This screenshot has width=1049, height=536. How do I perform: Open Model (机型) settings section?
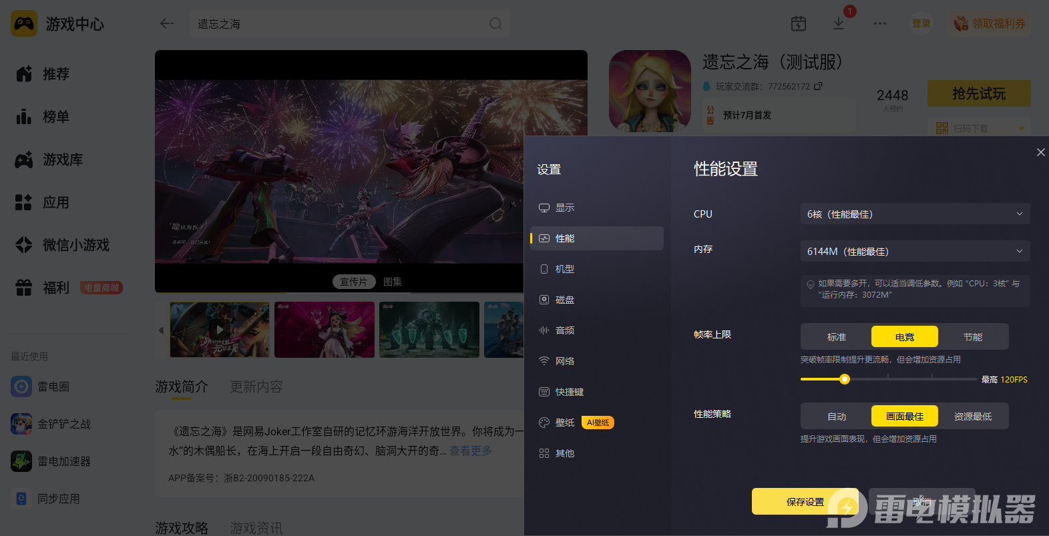pyautogui.click(x=597, y=269)
